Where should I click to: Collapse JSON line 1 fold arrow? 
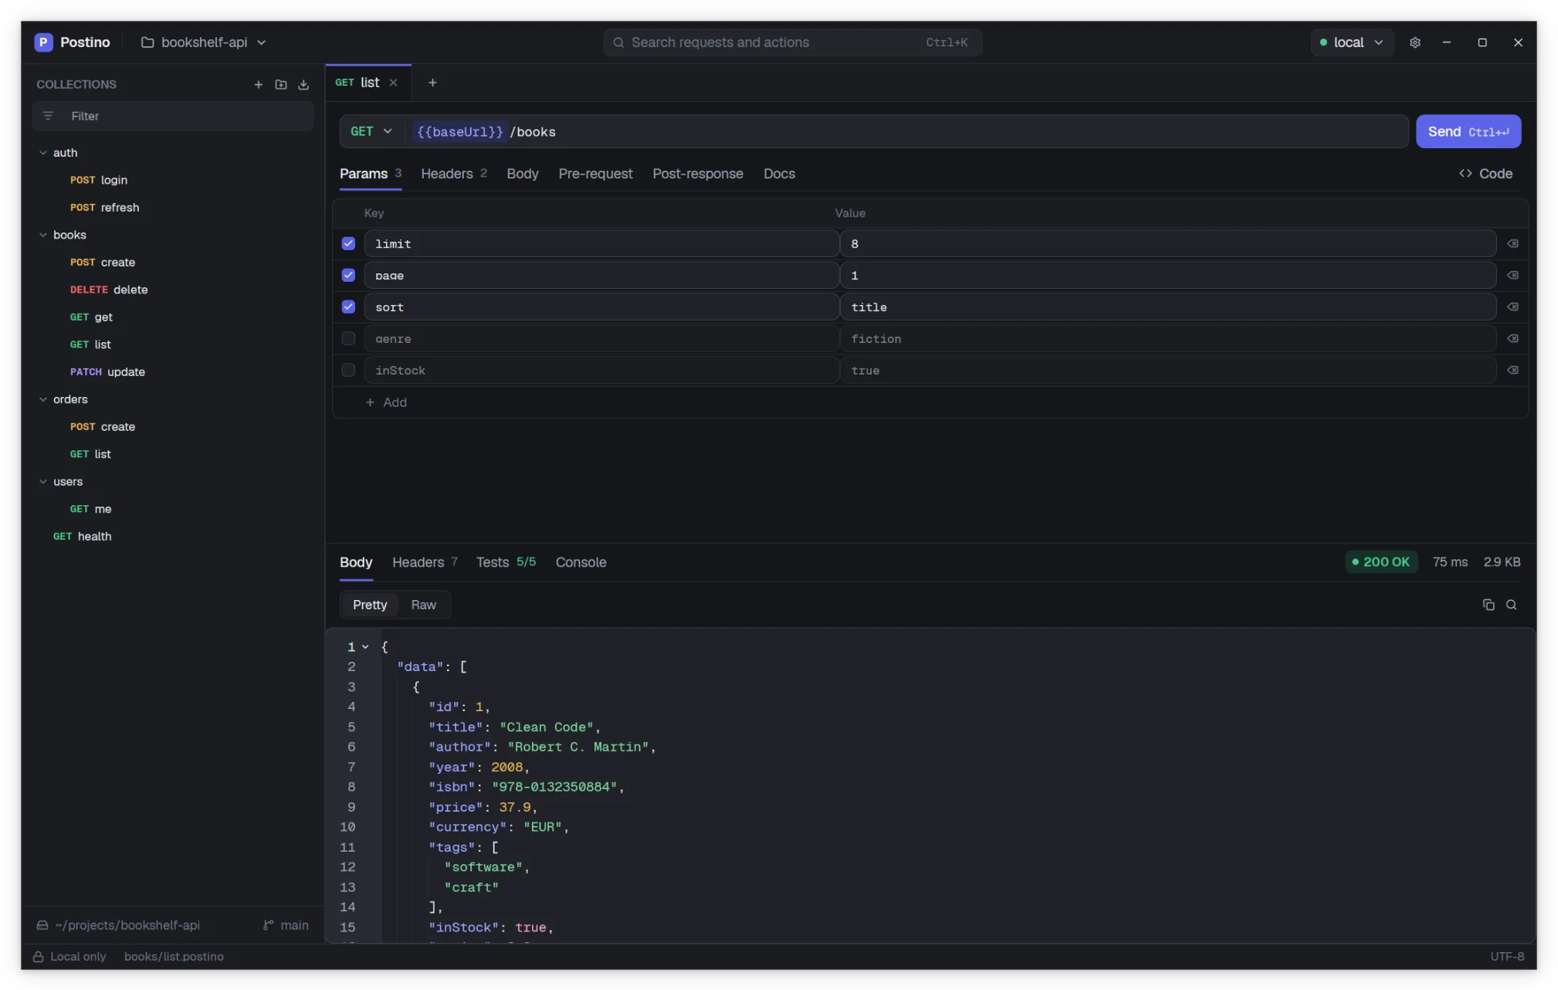[365, 647]
